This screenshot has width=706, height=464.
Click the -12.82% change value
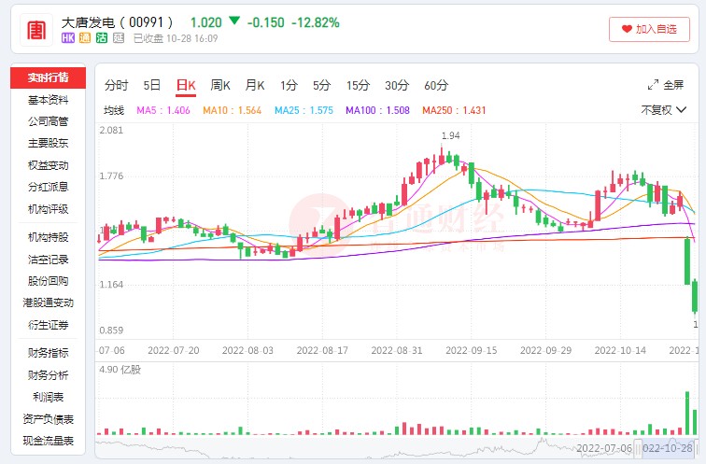pyautogui.click(x=316, y=22)
